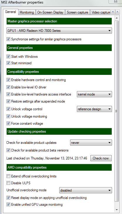Screen dimensions: 122x214
Task: Open the Video capture tab
Action: click(x=101, y=12)
